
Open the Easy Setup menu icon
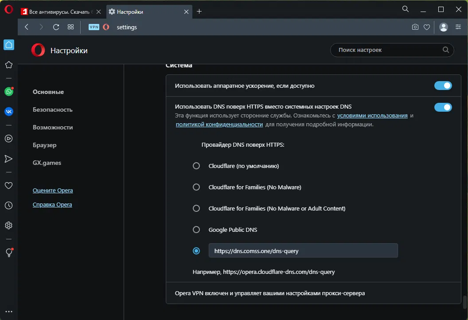tap(458, 27)
